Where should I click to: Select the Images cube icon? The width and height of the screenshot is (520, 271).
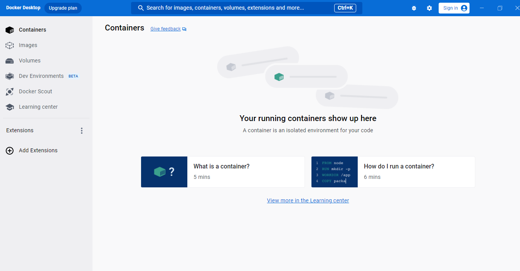coord(10,45)
